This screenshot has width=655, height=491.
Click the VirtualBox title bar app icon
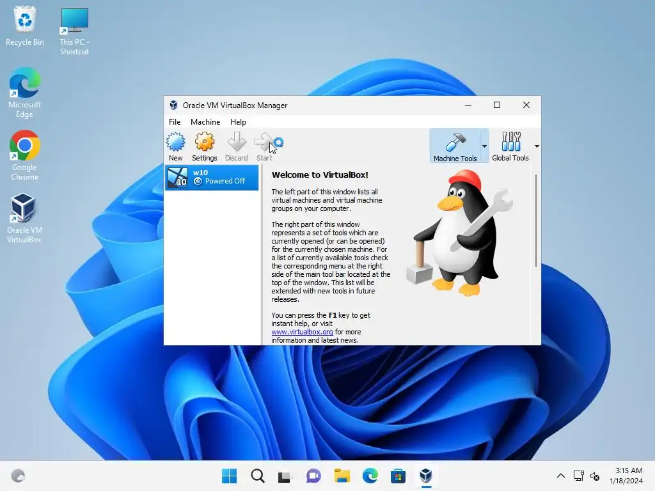173,105
